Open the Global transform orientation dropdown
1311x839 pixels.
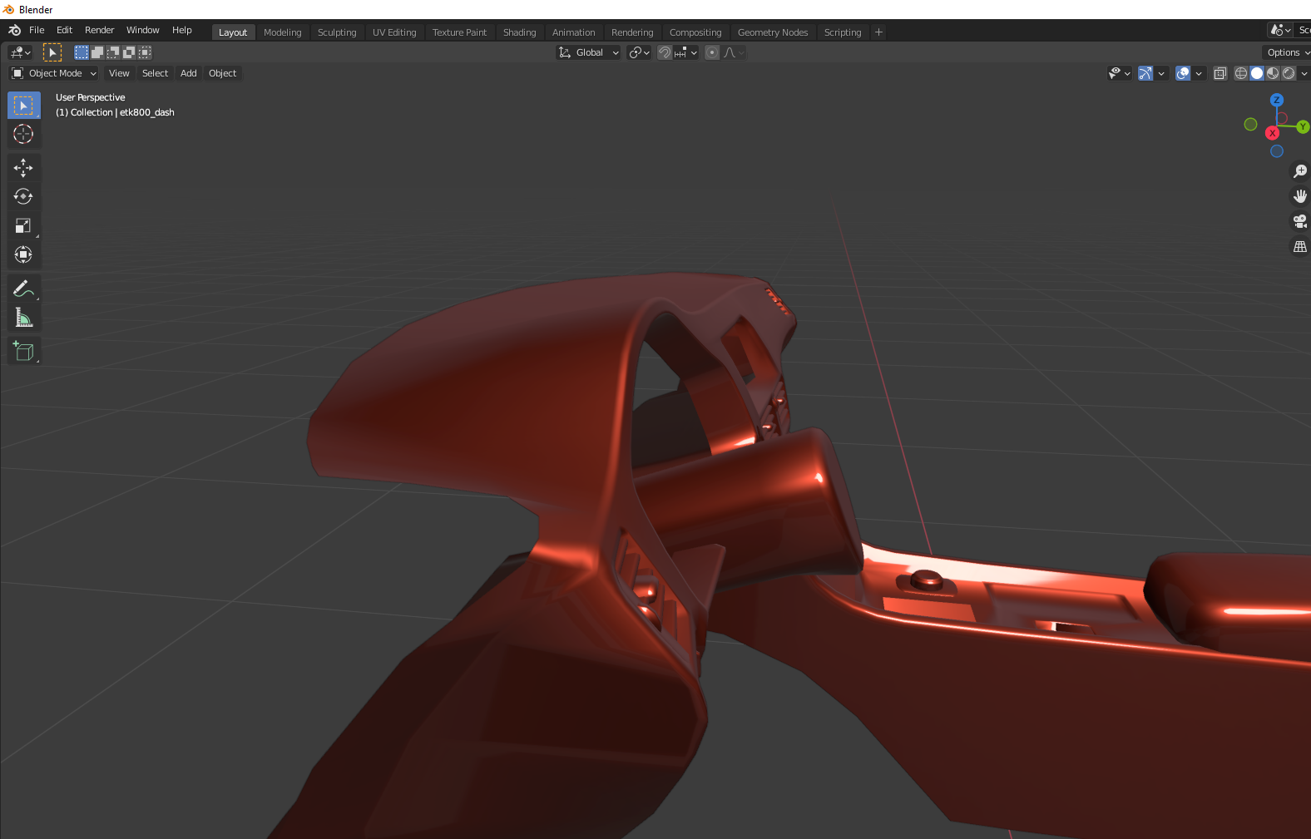click(x=588, y=52)
